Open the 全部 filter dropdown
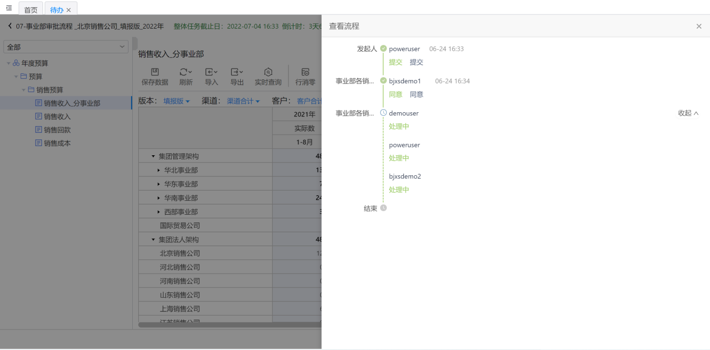The width and height of the screenshot is (710, 350). [x=66, y=47]
